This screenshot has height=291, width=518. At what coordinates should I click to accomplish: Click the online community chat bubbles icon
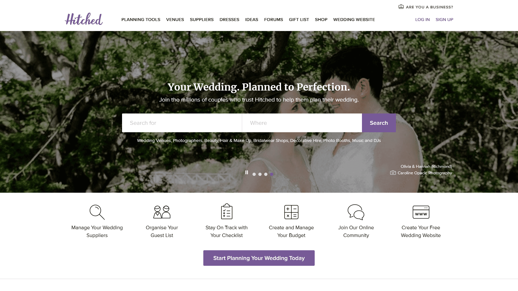click(x=356, y=212)
